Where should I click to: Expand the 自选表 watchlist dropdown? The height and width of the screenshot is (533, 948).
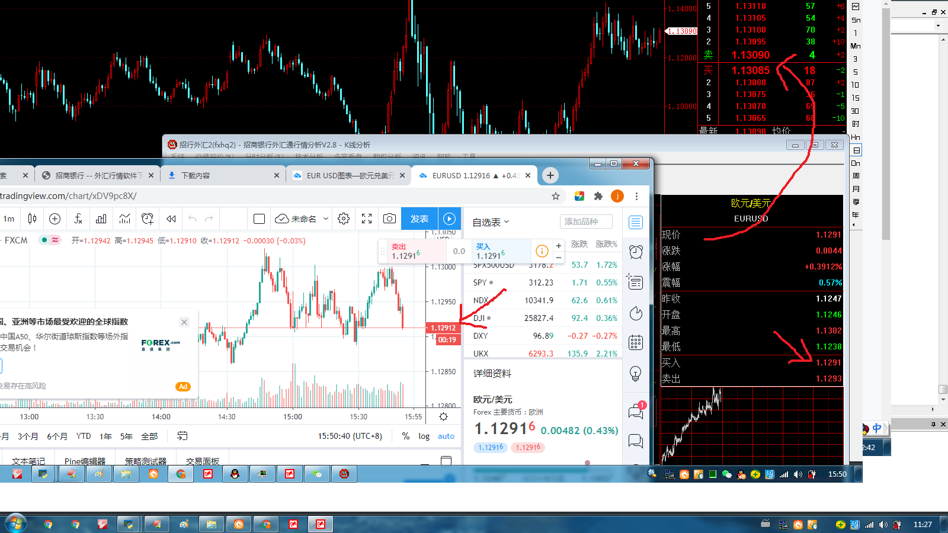tap(491, 223)
